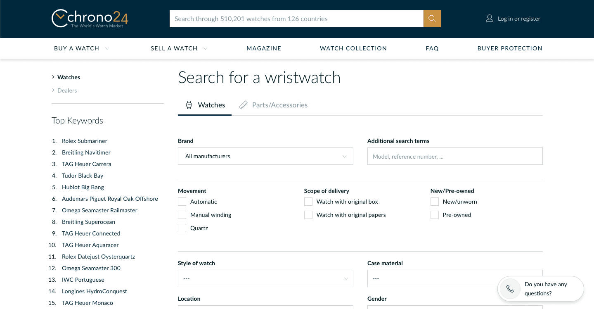The width and height of the screenshot is (594, 309).
Task: Click the phone icon in chat widget
Action: [x=510, y=289]
